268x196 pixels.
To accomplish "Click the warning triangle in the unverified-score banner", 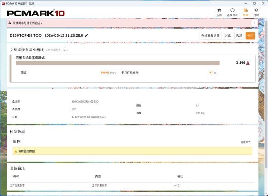I will tap(10, 23).
